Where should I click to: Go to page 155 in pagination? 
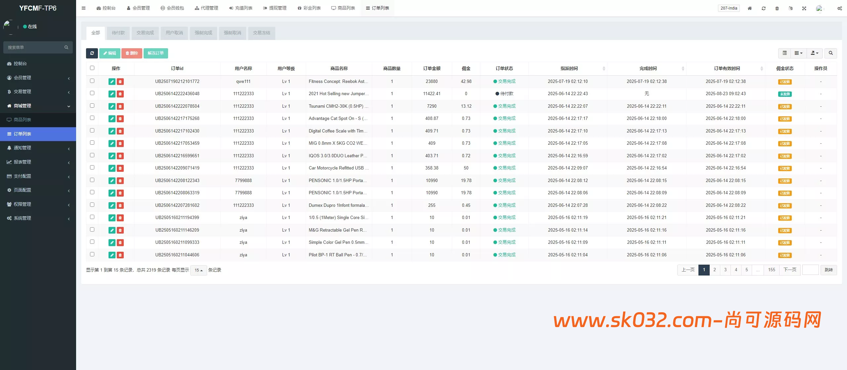pyautogui.click(x=771, y=270)
